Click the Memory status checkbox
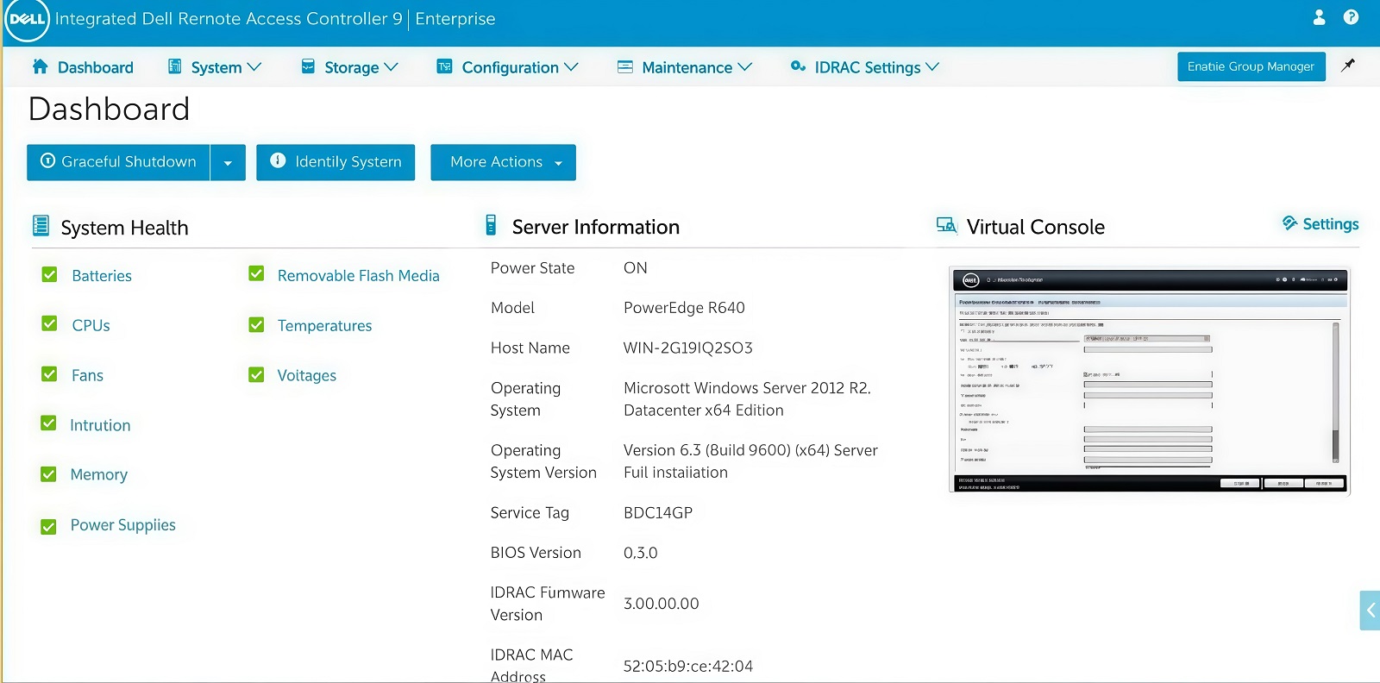 click(49, 474)
